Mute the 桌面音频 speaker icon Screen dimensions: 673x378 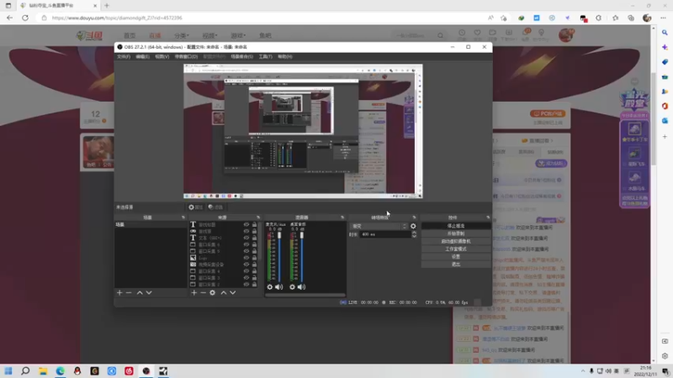pos(302,286)
